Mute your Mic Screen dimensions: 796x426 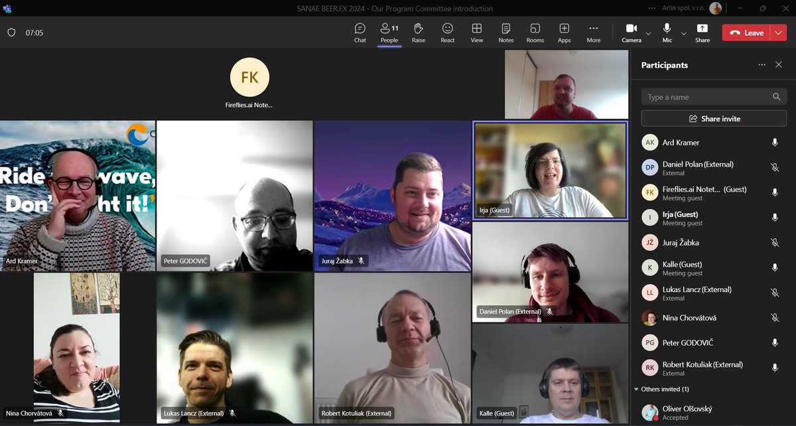[667, 32]
